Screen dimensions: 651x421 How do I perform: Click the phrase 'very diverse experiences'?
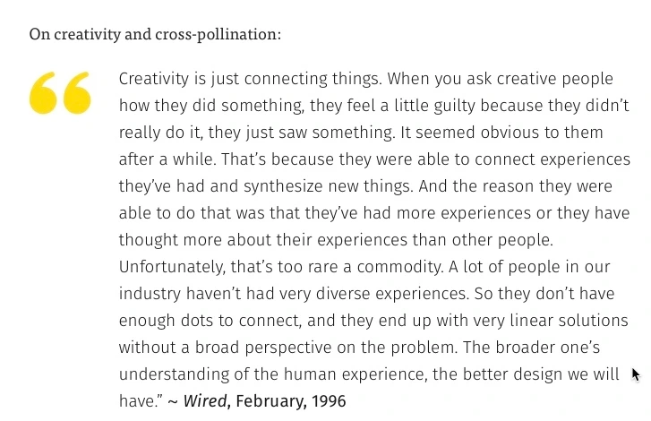pos(373,294)
